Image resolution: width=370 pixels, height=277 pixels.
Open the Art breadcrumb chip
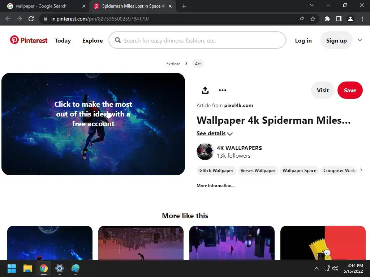pos(198,63)
